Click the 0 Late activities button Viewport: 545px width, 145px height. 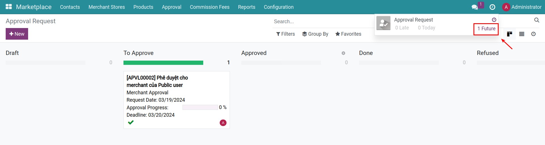coord(402,28)
